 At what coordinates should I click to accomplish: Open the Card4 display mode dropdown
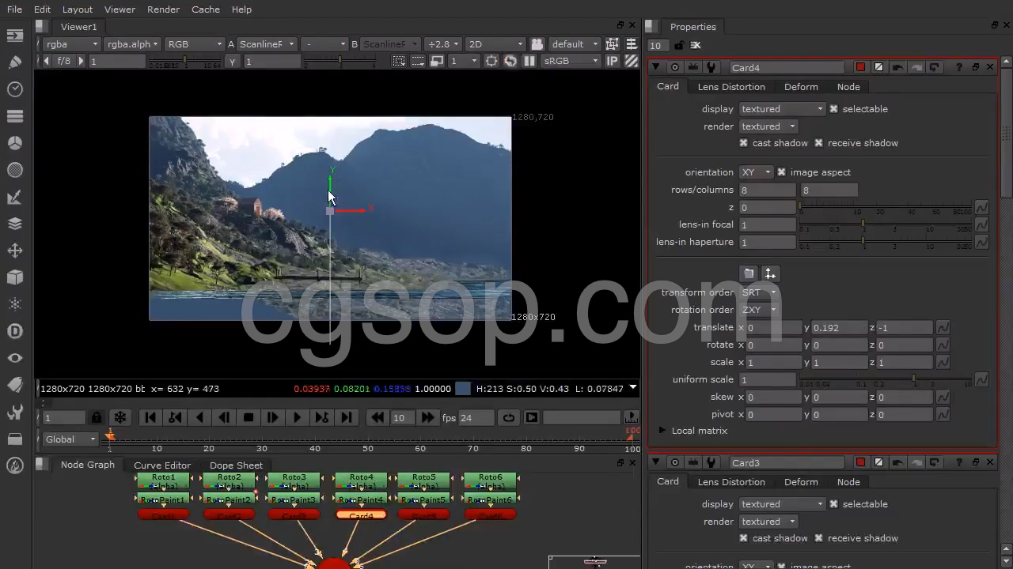[782, 109]
